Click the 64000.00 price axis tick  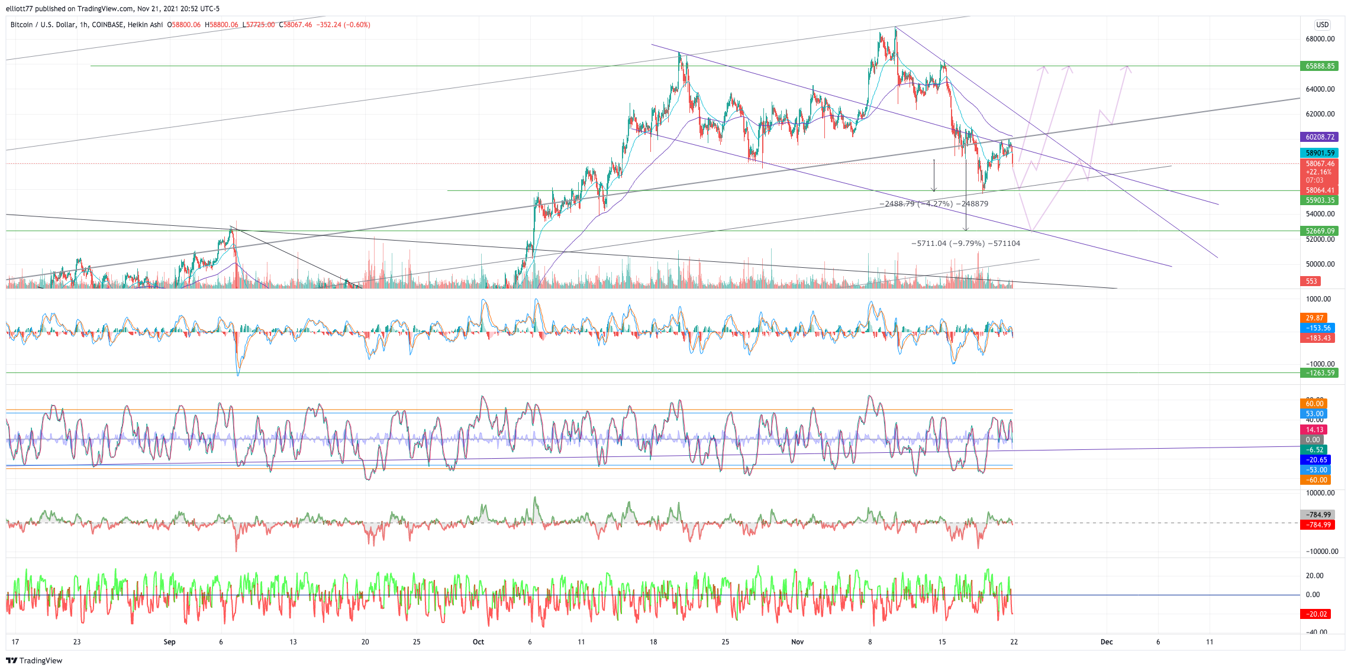pyautogui.click(x=1320, y=89)
